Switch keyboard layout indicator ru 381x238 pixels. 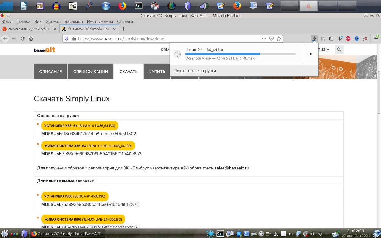[x=291, y=234]
